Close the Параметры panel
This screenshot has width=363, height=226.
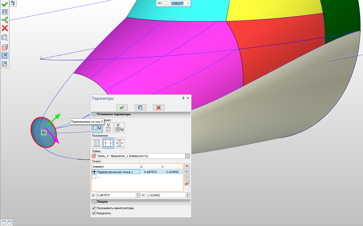pyautogui.click(x=188, y=98)
